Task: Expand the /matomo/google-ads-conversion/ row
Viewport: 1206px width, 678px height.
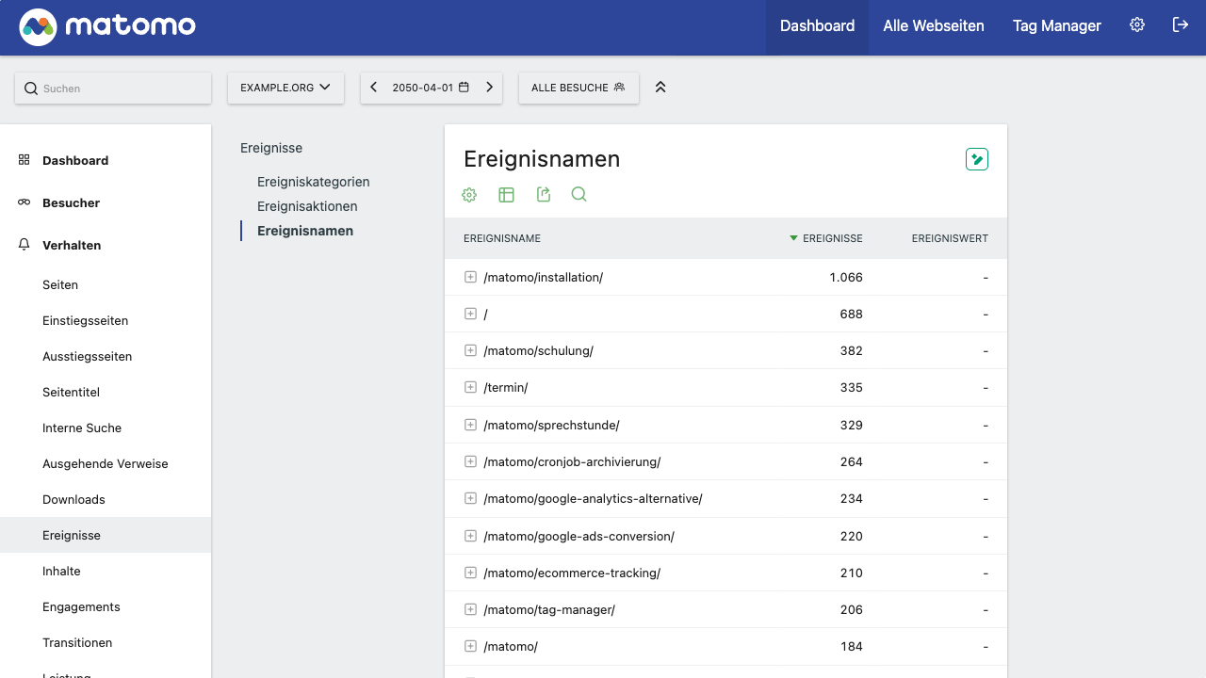Action: (x=470, y=536)
